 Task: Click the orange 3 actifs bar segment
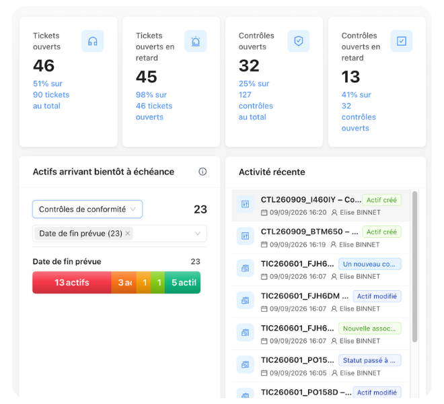pyautogui.click(x=124, y=282)
